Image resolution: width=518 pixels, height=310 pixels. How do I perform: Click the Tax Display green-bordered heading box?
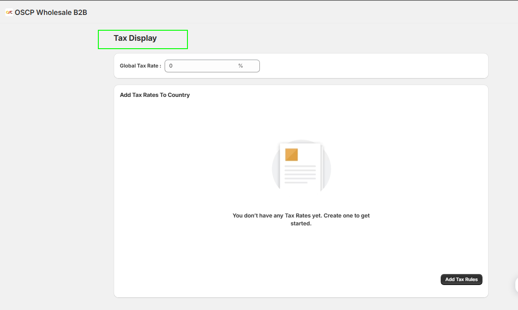tap(143, 39)
